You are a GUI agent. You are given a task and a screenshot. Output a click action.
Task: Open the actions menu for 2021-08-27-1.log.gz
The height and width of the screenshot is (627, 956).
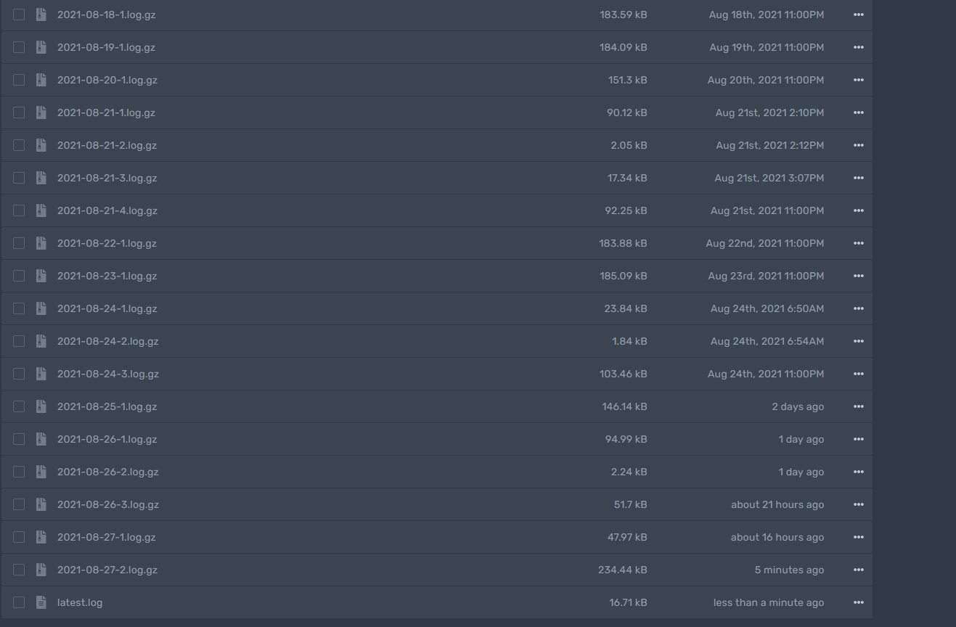(x=858, y=537)
